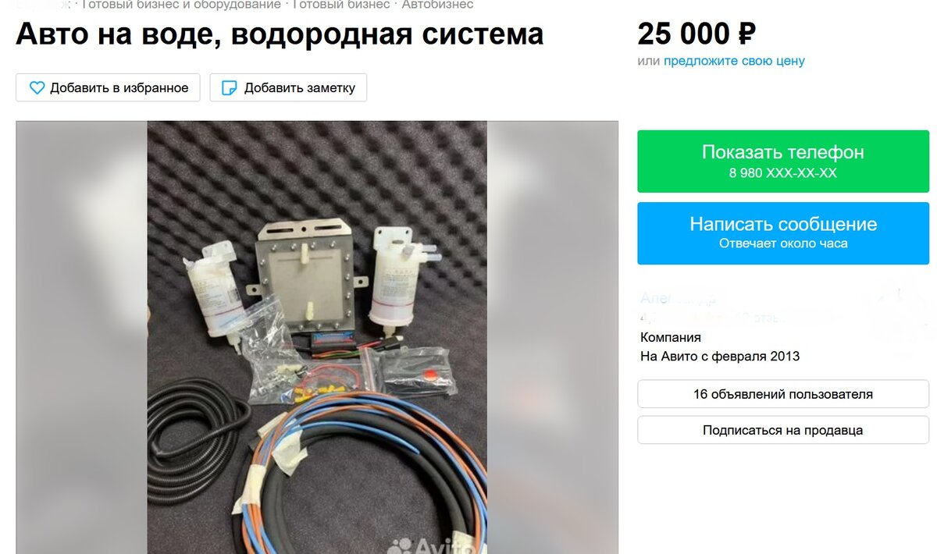Click the heart icon to favorite the listing
This screenshot has width=937, height=554.
point(37,88)
